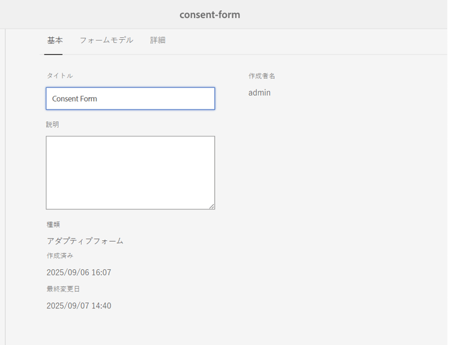Image resolution: width=450 pixels, height=345 pixels.
Task: Grab the textarea resize handle corner
Action: click(x=212, y=206)
